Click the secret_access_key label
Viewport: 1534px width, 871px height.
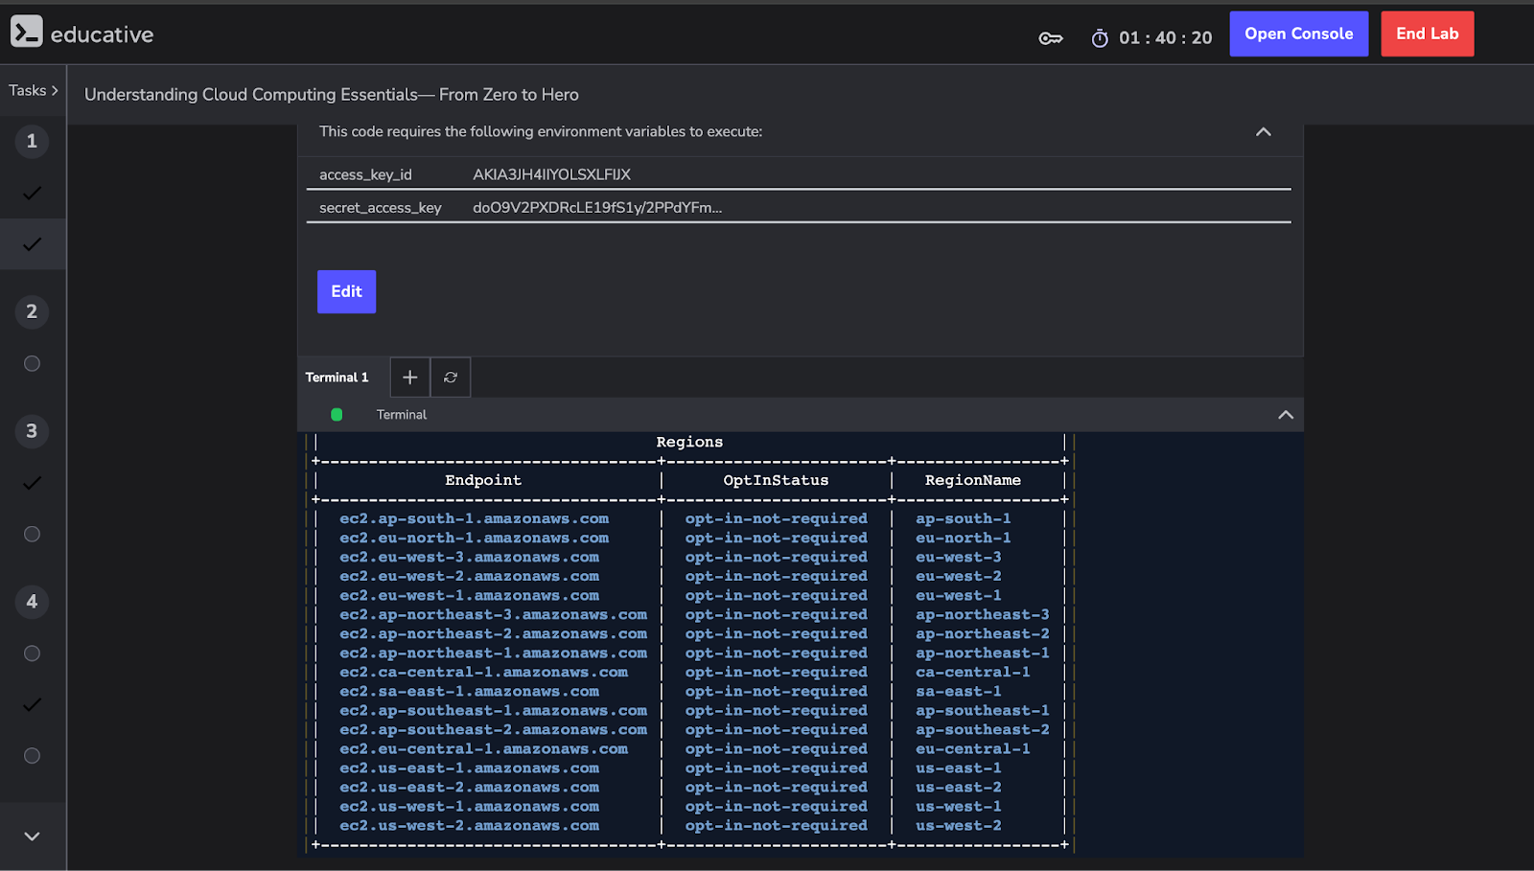pyautogui.click(x=381, y=208)
